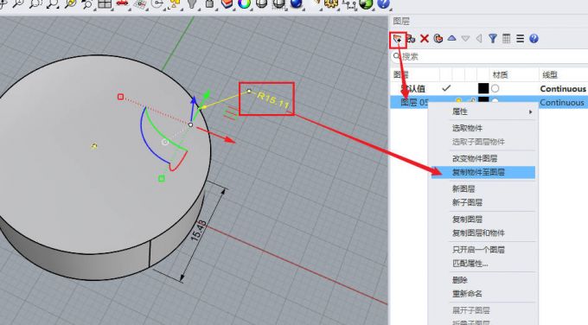Toggle the current-layer checkmark on 默认值 row
The height and width of the screenshot is (325, 588).
click(x=446, y=88)
